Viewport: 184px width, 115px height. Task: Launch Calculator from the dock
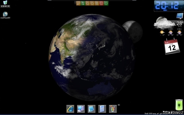(102, 109)
